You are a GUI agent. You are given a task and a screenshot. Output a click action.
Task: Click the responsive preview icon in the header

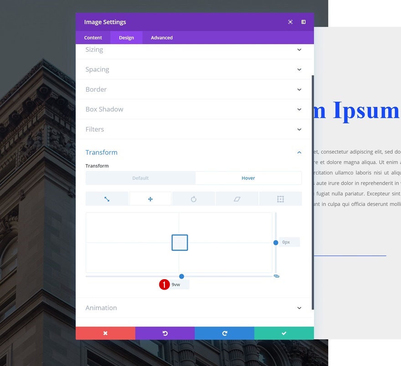290,22
